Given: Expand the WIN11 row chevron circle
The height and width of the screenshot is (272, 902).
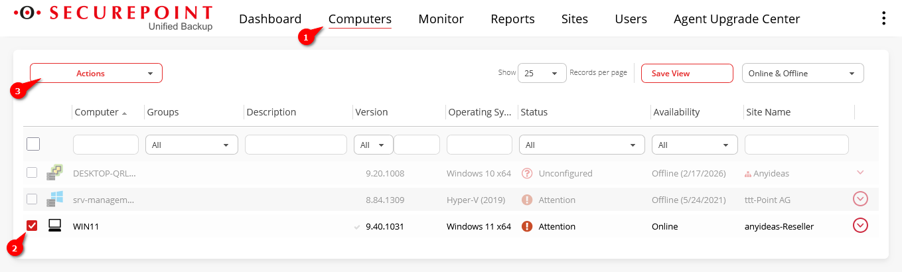Looking at the screenshot, I should [860, 226].
